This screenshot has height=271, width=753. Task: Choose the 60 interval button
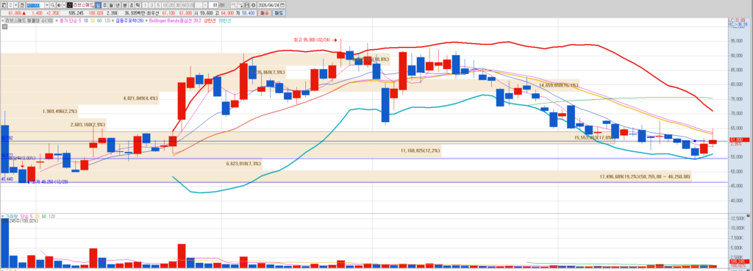click(x=184, y=5)
